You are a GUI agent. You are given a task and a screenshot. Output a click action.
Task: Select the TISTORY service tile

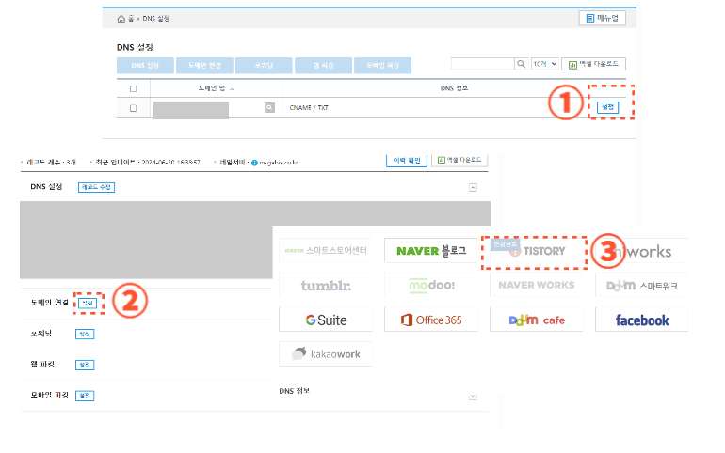click(x=535, y=251)
